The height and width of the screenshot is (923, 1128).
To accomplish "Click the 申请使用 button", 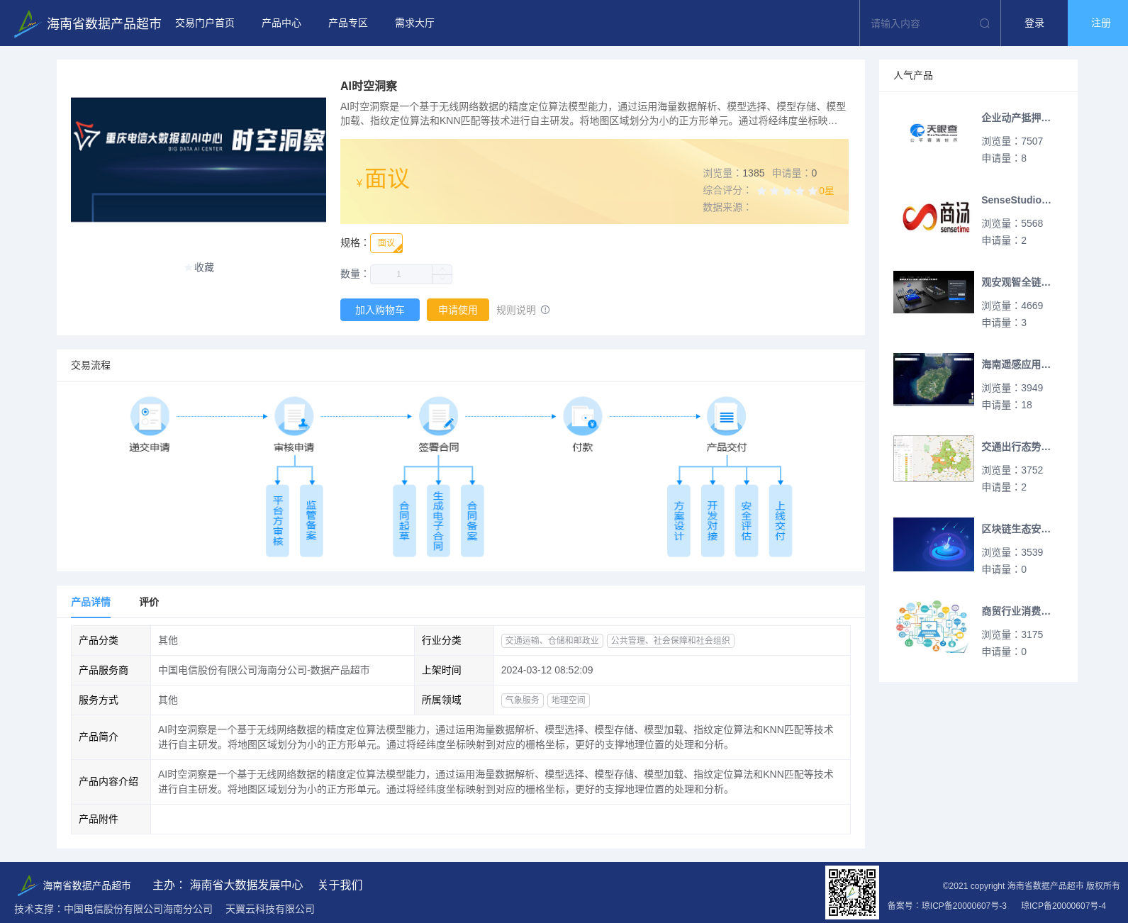I will point(458,310).
